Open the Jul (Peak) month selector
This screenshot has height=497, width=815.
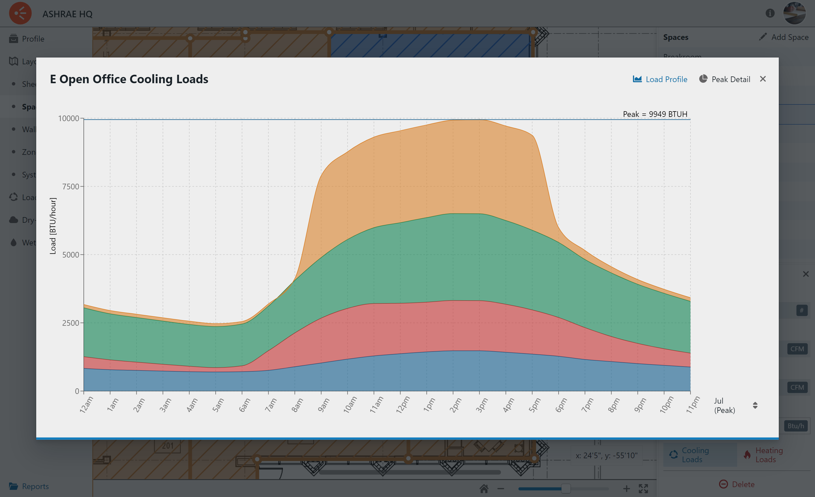724,405
